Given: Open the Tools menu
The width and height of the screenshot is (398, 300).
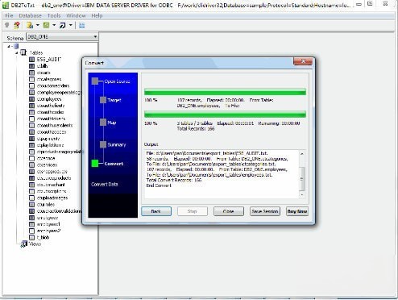Looking at the screenshot, I should (x=54, y=15).
